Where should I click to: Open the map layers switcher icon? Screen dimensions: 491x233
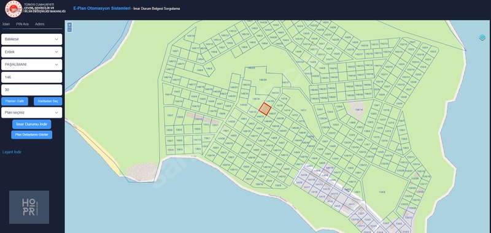tap(482, 37)
